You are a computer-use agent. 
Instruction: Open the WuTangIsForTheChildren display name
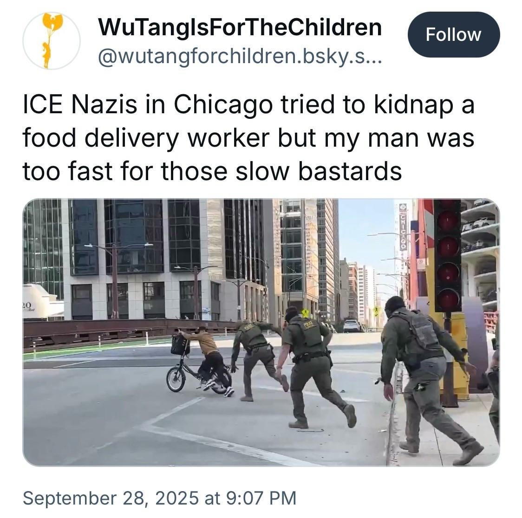pyautogui.click(x=240, y=27)
